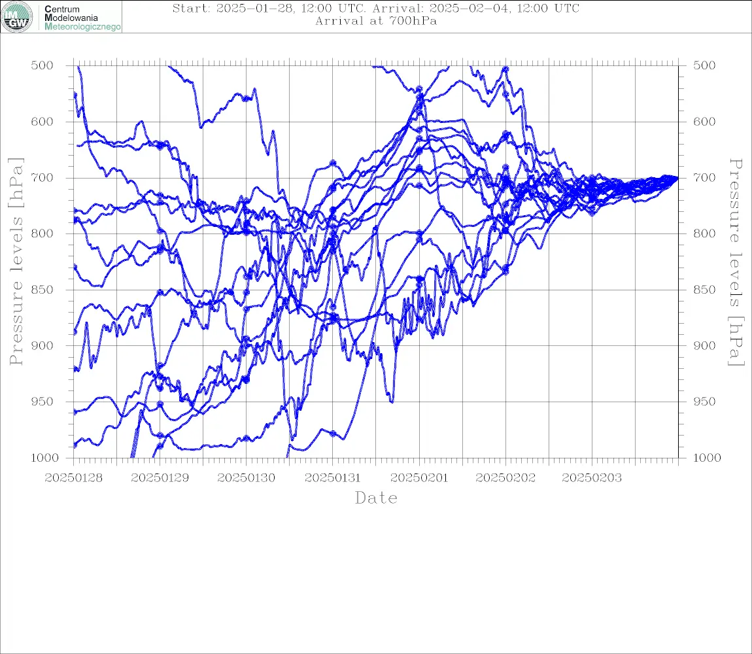Click the right axis 850 label
752x654 pixels.
tap(704, 290)
